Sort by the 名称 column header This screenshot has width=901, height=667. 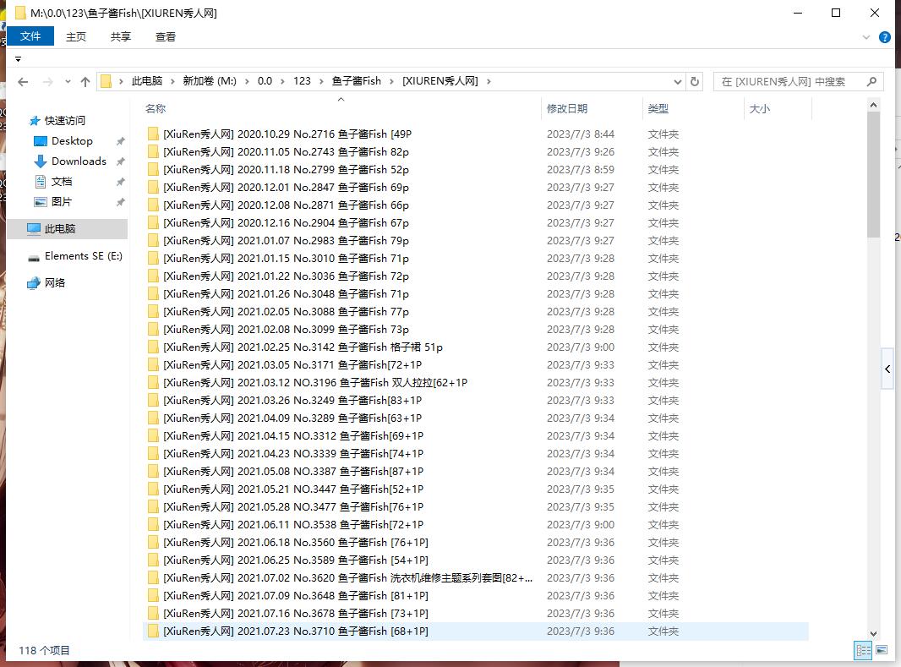[x=156, y=108]
